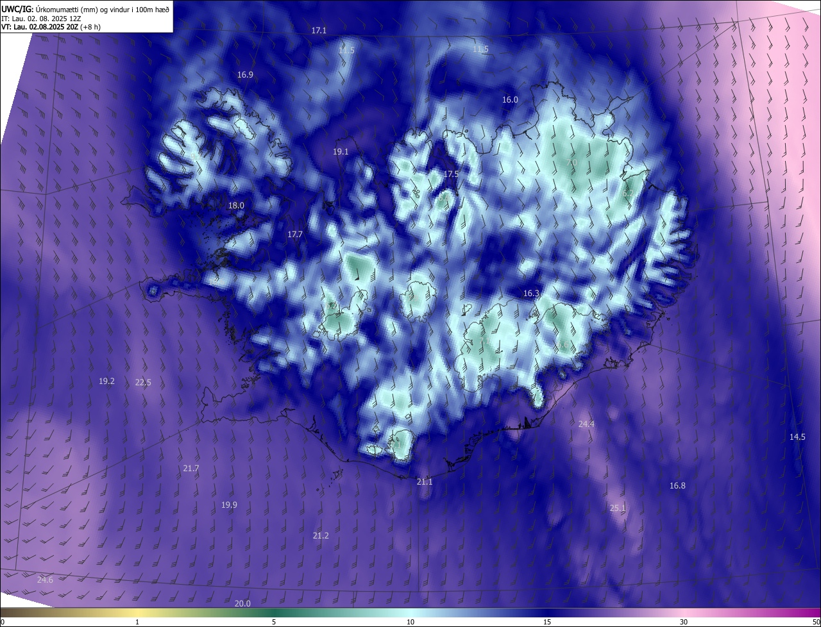Image resolution: width=821 pixels, height=627 pixels.
Task: Click the 15 tick label on the color scale
Action: click(x=547, y=623)
